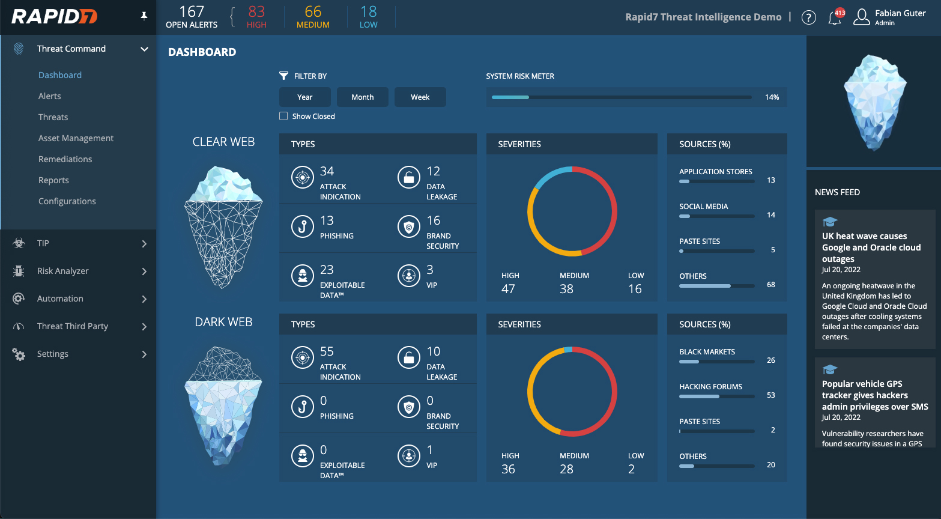Open the Dashboard menu item
The image size is (941, 519).
[60, 75]
